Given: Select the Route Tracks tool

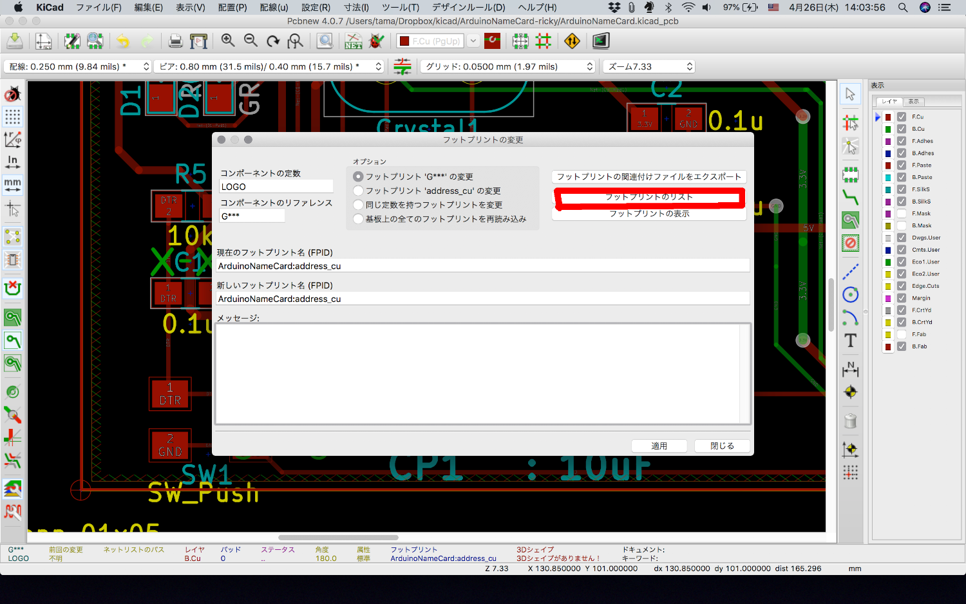Looking at the screenshot, I should pyautogui.click(x=850, y=197).
